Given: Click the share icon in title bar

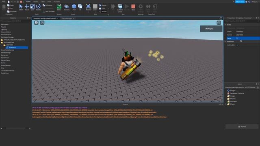Looking at the screenshot, I should click(249, 2).
